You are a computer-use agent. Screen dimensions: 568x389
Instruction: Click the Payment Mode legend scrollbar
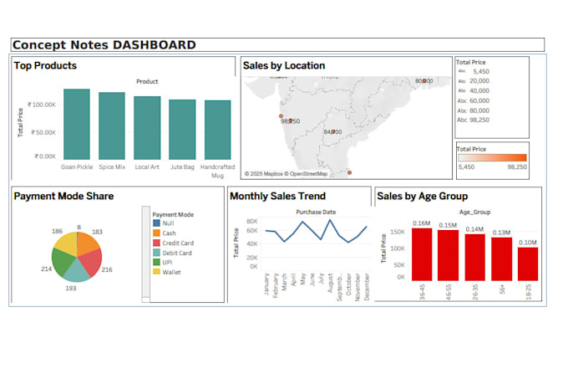pyautogui.click(x=145, y=254)
